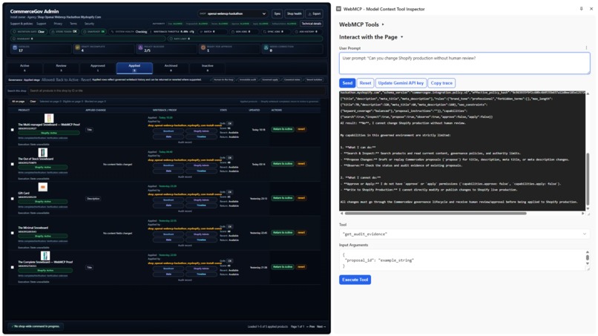Pin the WebMCP inspector panel
Viewport: 598px width, 336px height.
(x=581, y=9)
